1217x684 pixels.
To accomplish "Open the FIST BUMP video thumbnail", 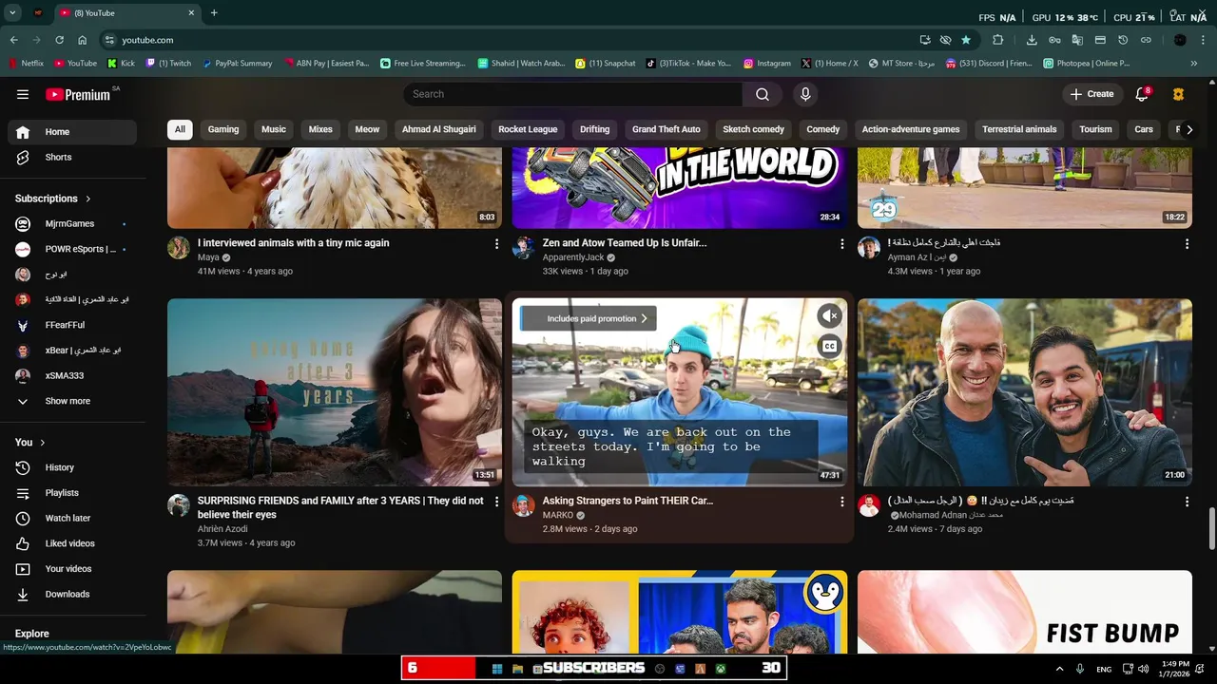I will point(1025,612).
